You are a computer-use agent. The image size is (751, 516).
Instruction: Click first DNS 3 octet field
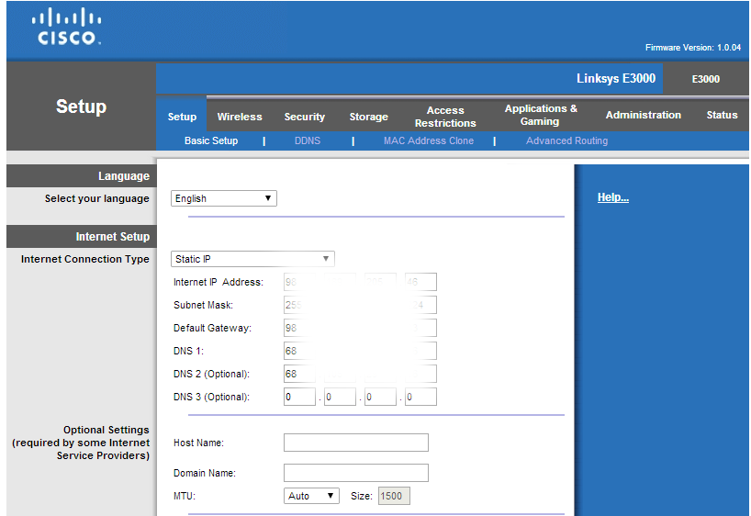click(299, 397)
